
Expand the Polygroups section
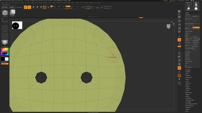pos(188,89)
